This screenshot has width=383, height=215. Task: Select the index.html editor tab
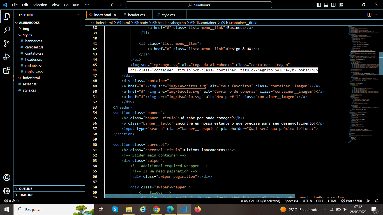102,15
